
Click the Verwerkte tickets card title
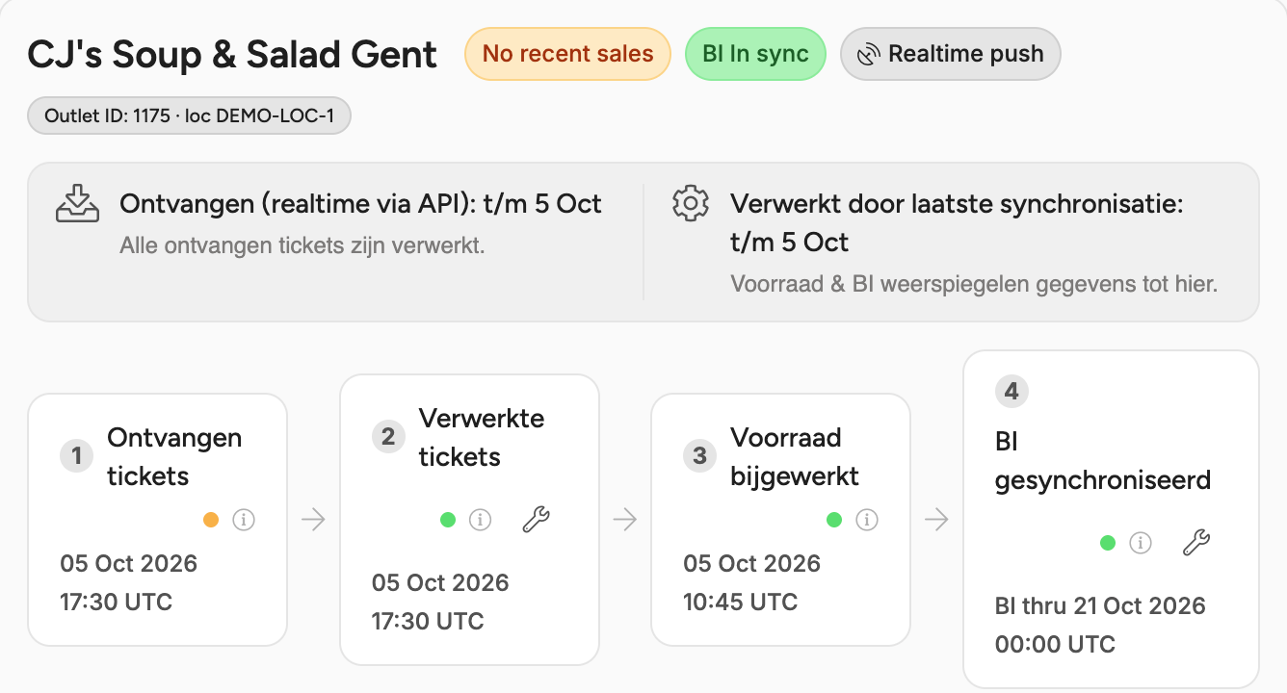[x=482, y=437]
